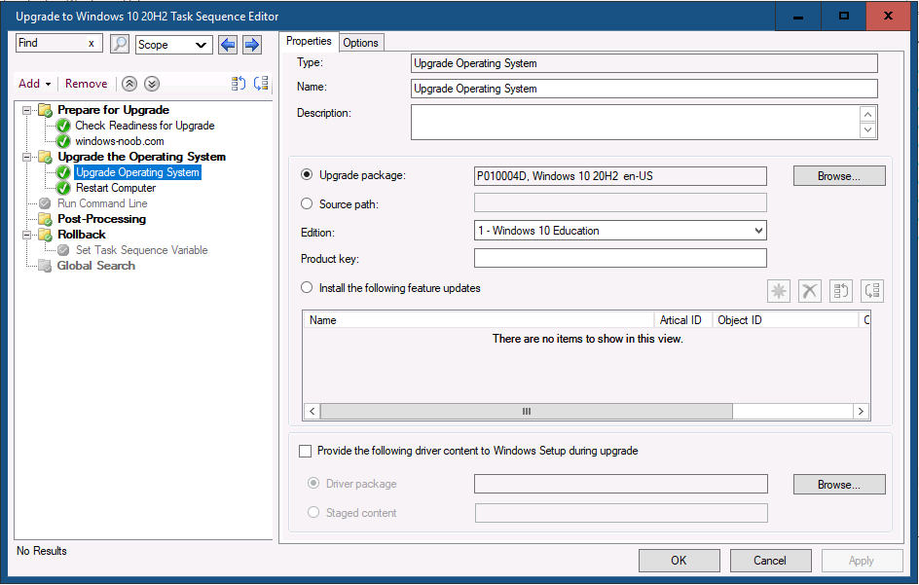Select the Restart Computer step
Screen dimensions: 919x585
pos(116,188)
